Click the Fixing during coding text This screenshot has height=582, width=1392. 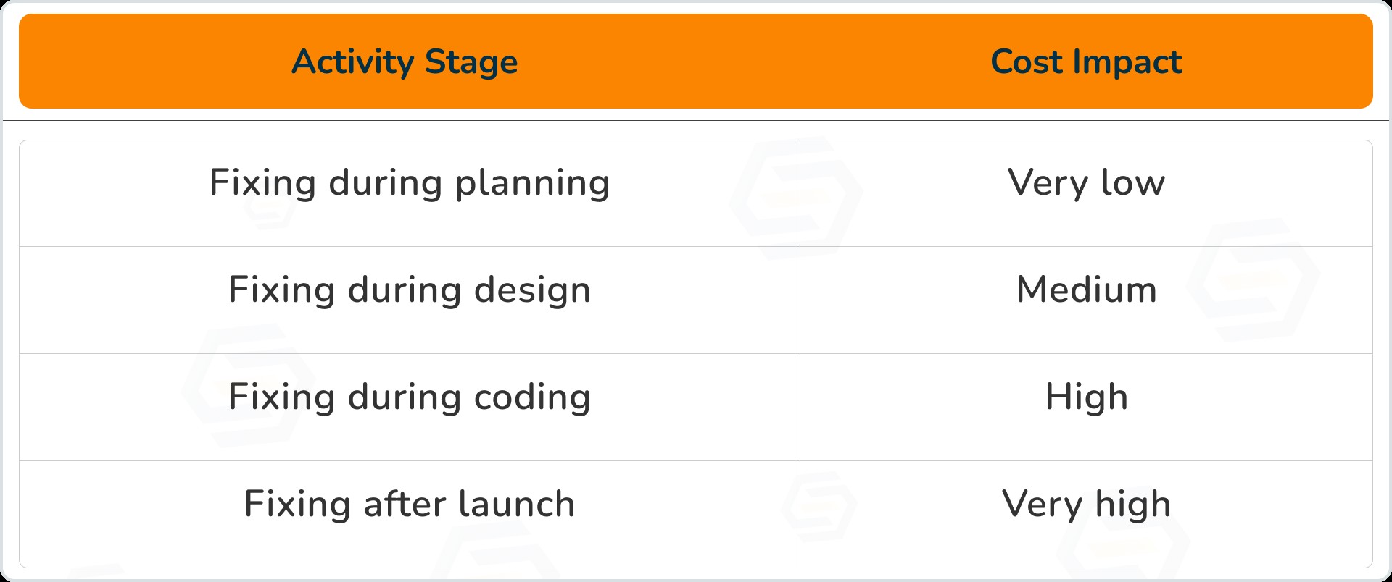[409, 397]
